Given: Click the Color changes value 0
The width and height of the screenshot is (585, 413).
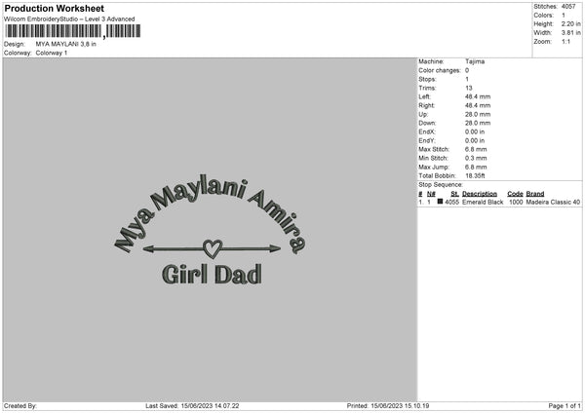Looking at the screenshot, I should coord(467,70).
